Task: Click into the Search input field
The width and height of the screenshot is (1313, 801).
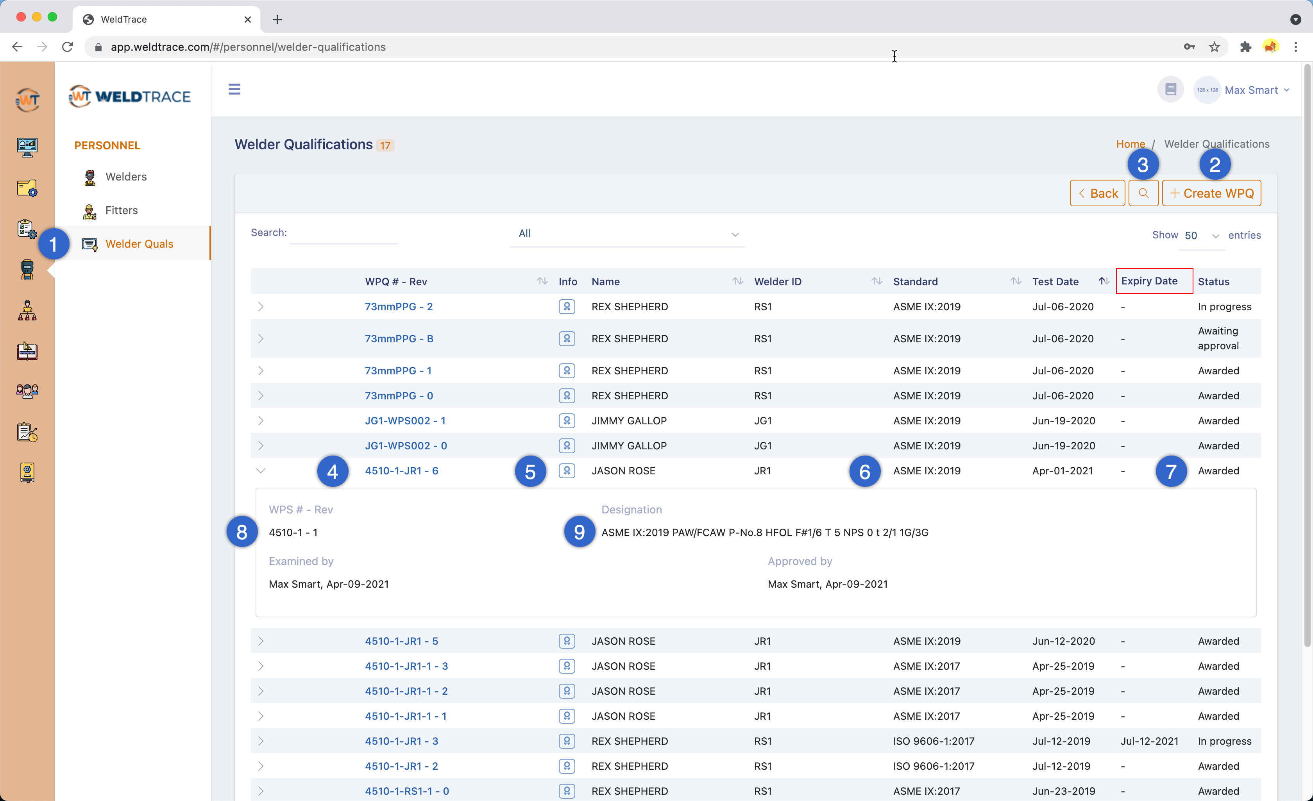Action: pos(344,233)
